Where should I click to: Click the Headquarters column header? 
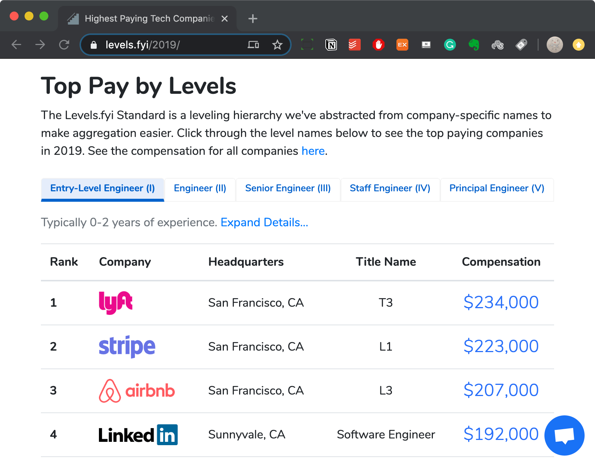tap(246, 262)
